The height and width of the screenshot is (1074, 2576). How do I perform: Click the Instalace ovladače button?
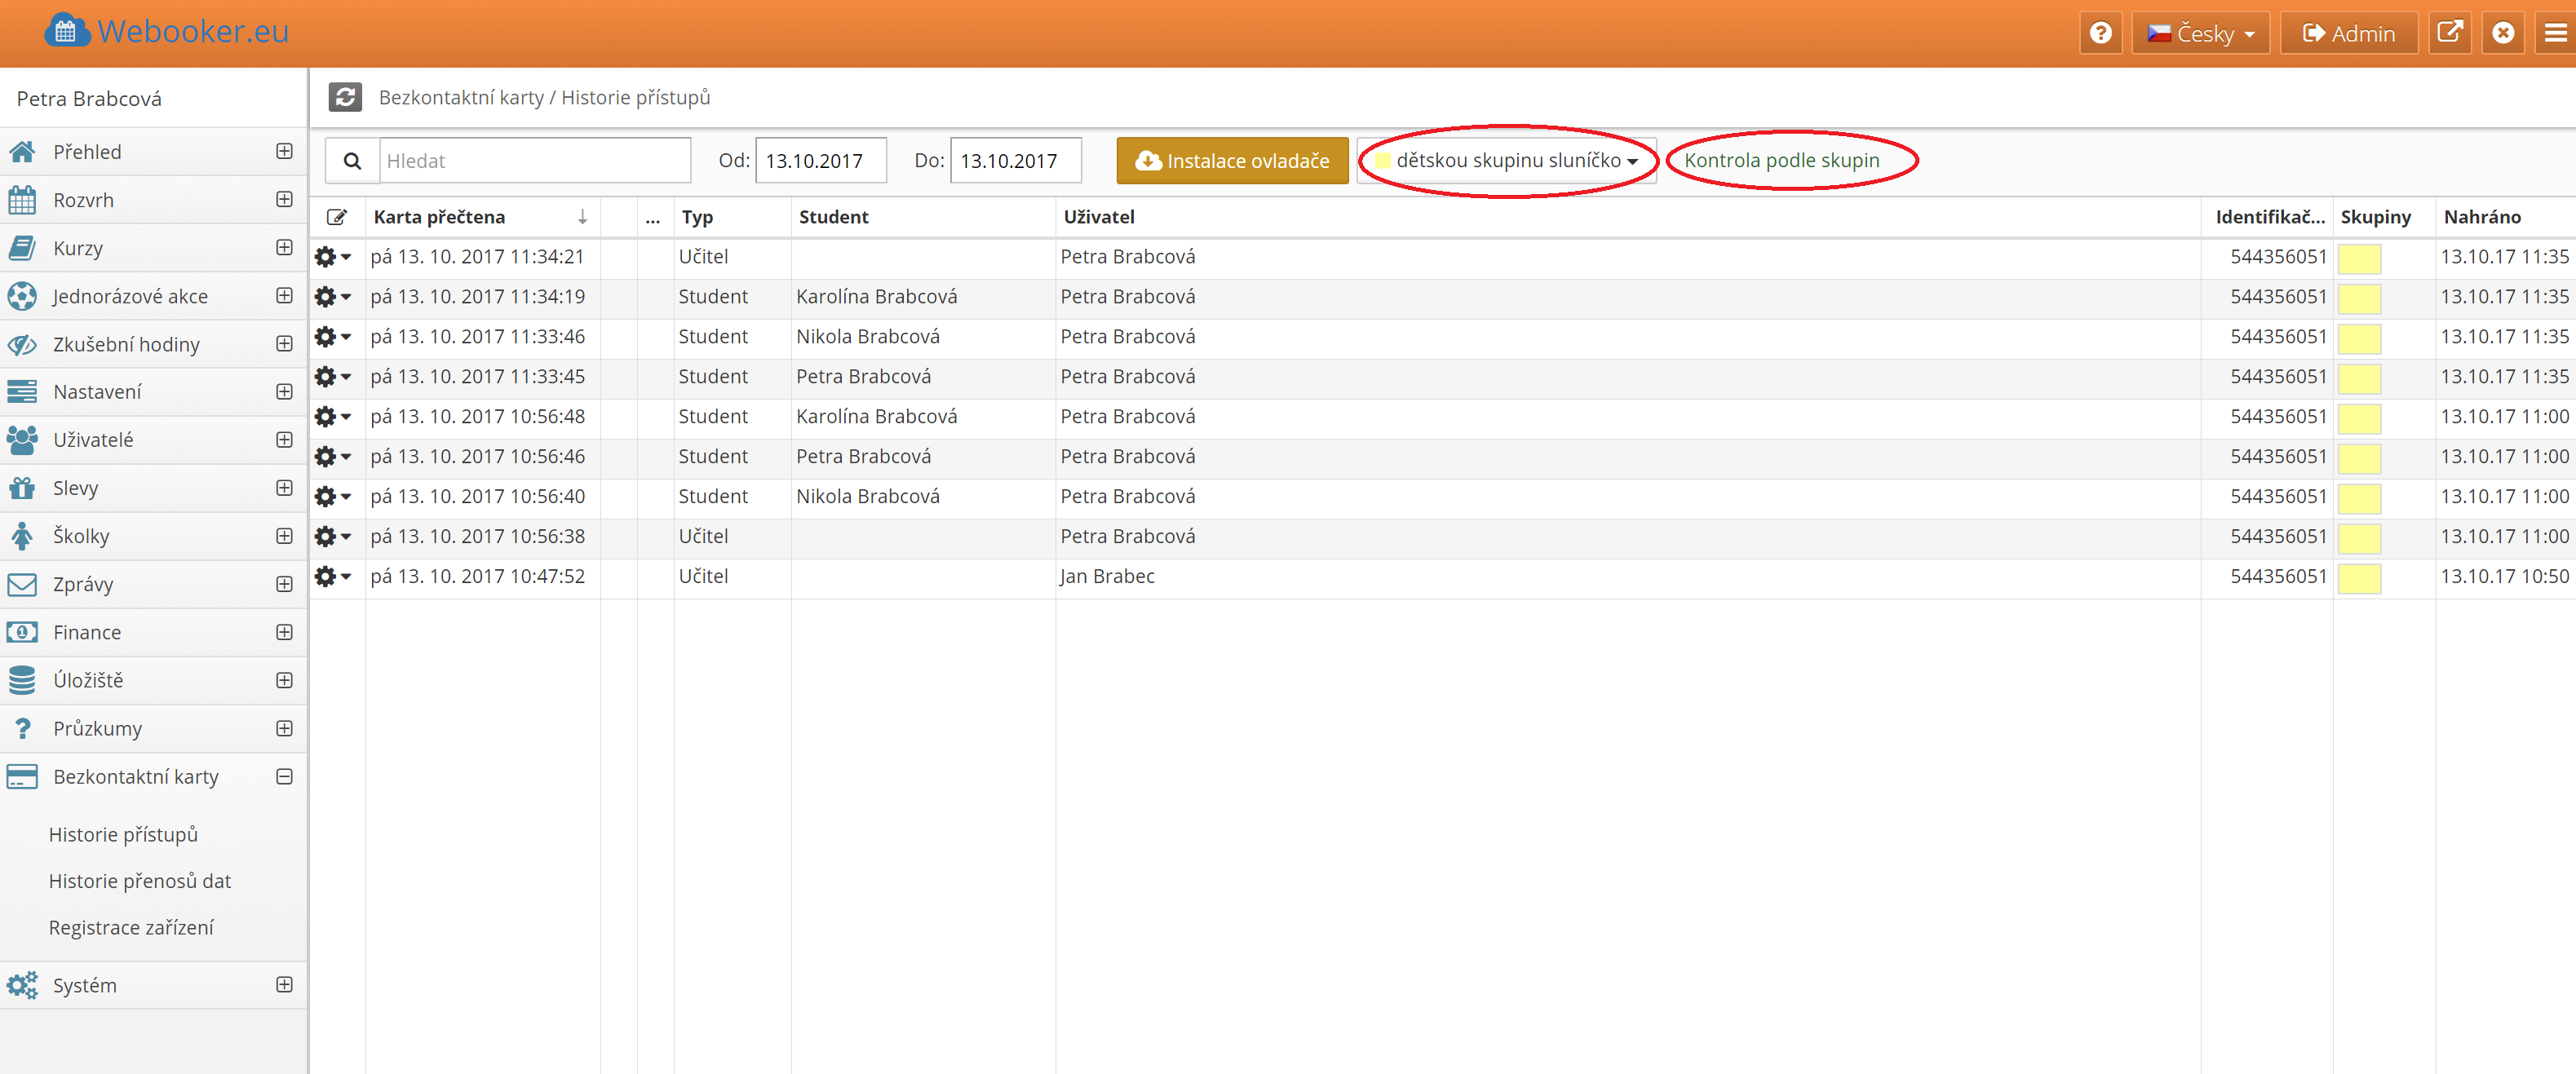click(x=1232, y=161)
